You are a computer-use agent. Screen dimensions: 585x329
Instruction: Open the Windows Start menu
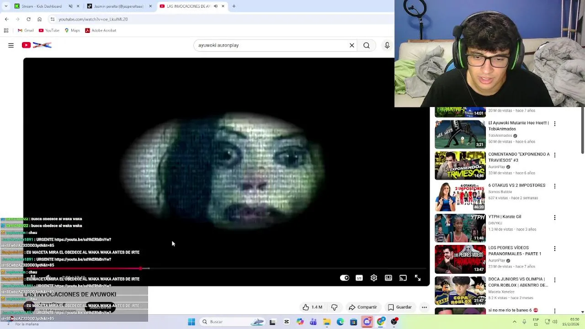coord(191,322)
